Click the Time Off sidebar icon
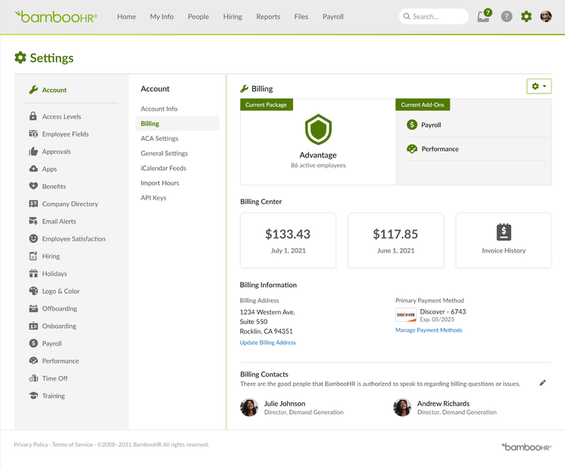The image size is (565, 468). pyautogui.click(x=33, y=378)
